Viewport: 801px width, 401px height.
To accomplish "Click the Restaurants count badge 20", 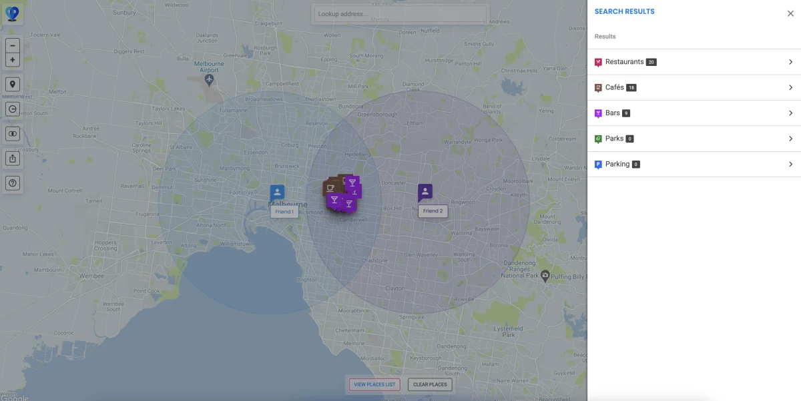I will [651, 62].
